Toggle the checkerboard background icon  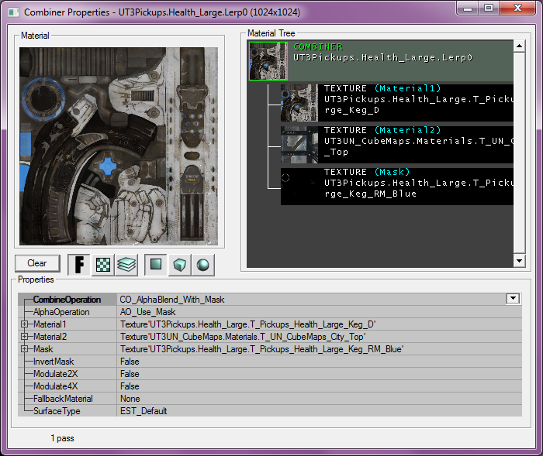tap(102, 265)
